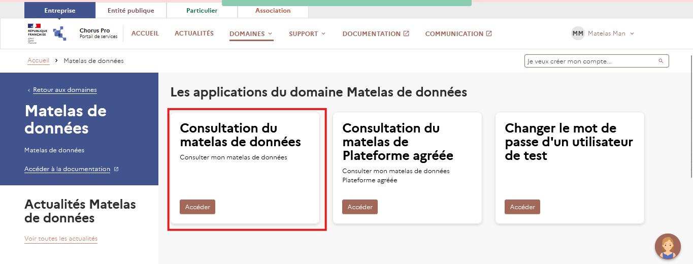The height and width of the screenshot is (264, 693).
Task: Click the Consultation du matelas de données card title
Action: (241, 135)
